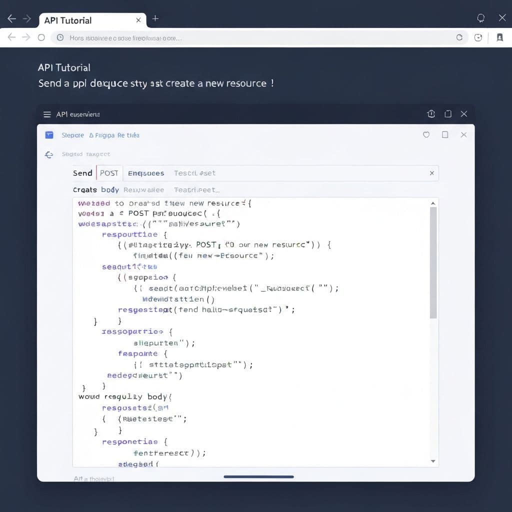Viewport: 512px width, 512px height.
Task: Click the heart icon to favorite the request
Action: [426, 134]
